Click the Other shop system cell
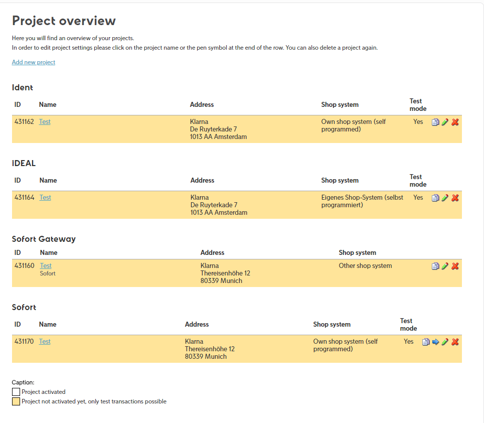Screen dimensions: 484x423 366,265
